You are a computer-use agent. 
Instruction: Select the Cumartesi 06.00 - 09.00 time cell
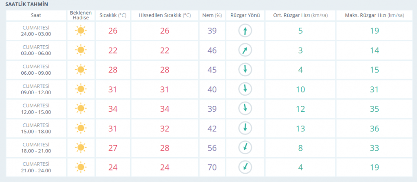click(36, 70)
